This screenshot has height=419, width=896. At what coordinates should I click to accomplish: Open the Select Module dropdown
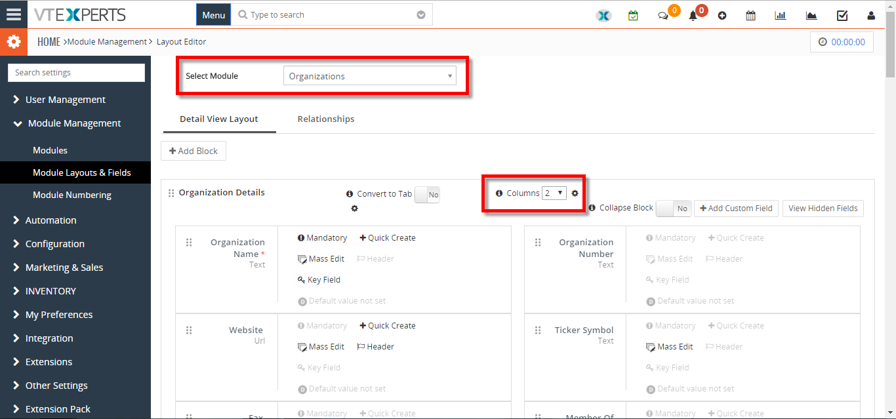370,76
